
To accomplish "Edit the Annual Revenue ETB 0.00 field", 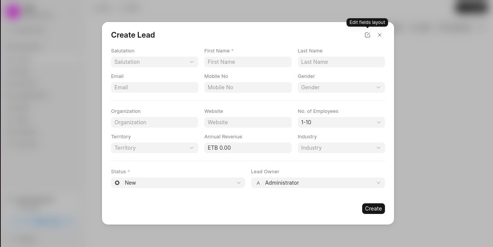I will coord(248,147).
